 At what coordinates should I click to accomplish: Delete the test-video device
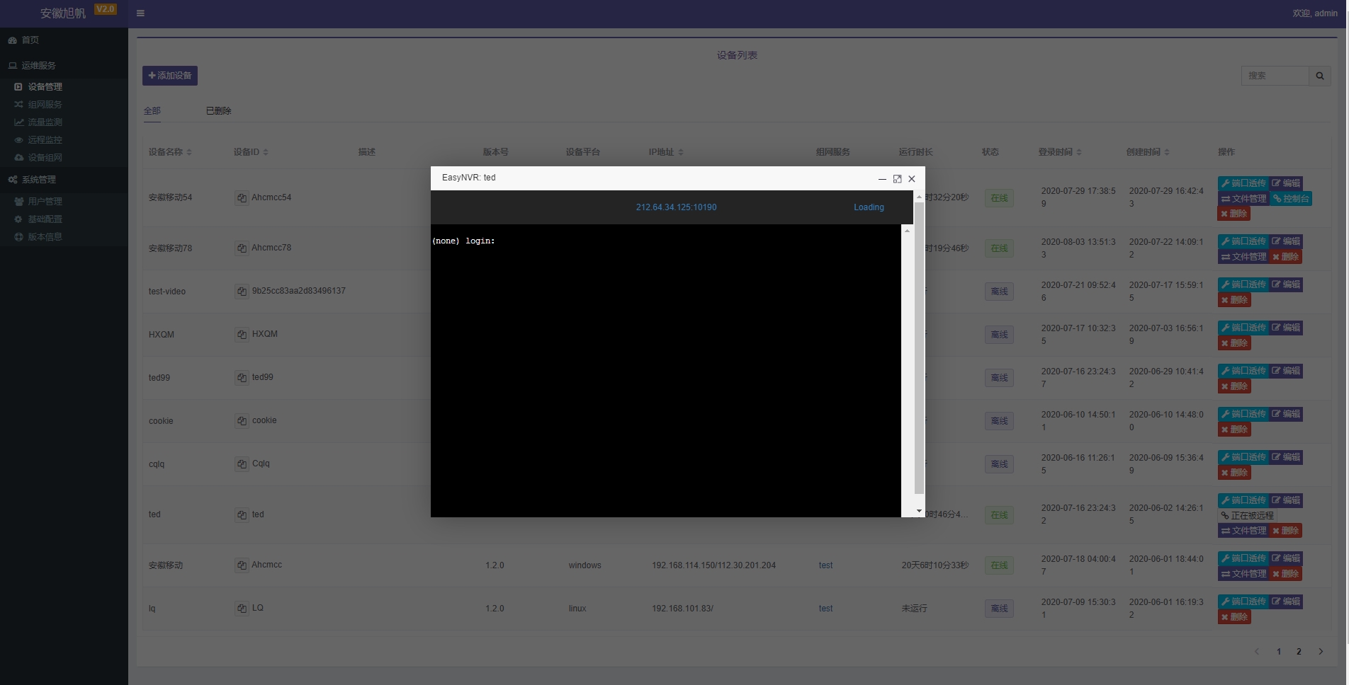pos(1234,300)
